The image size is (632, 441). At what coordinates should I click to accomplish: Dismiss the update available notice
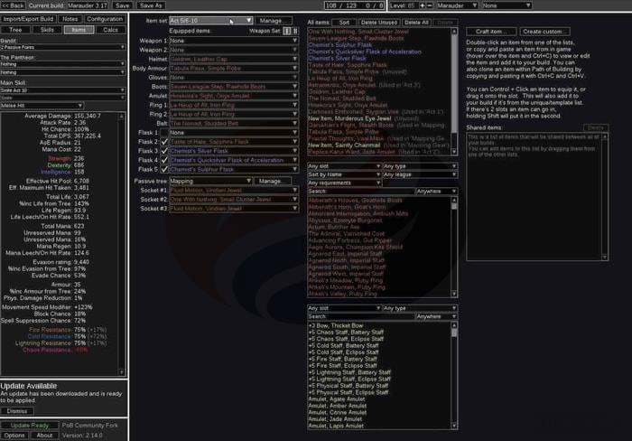point(20,410)
